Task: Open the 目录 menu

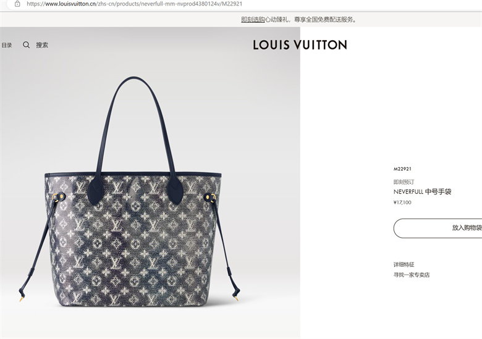Action: (7, 45)
